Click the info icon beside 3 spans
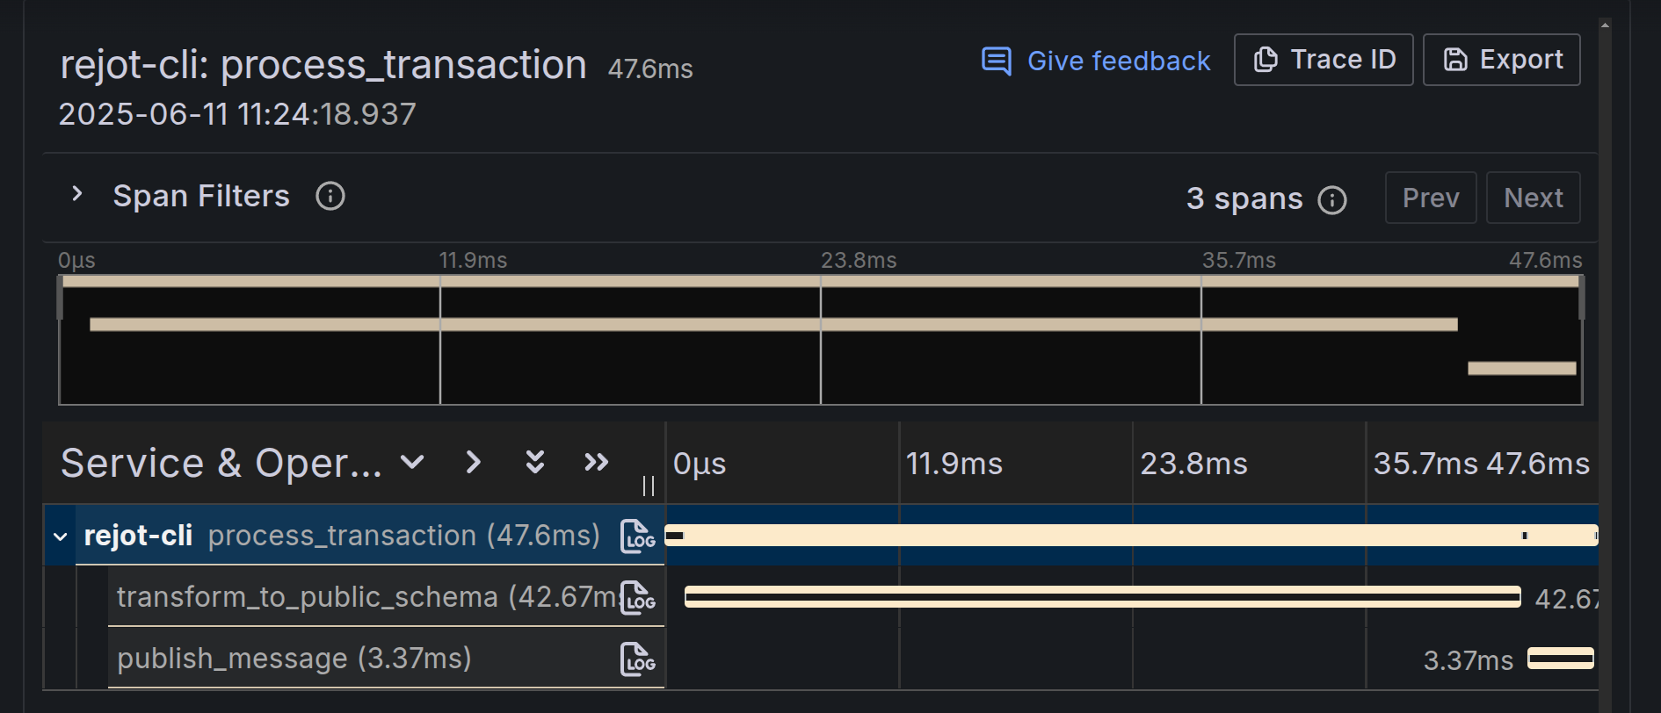 [x=1332, y=200]
